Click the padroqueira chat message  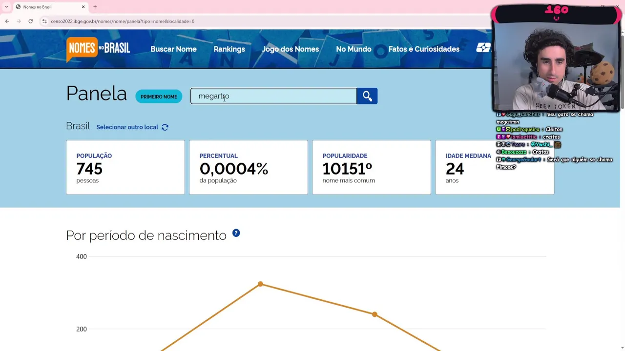pyautogui.click(x=530, y=130)
